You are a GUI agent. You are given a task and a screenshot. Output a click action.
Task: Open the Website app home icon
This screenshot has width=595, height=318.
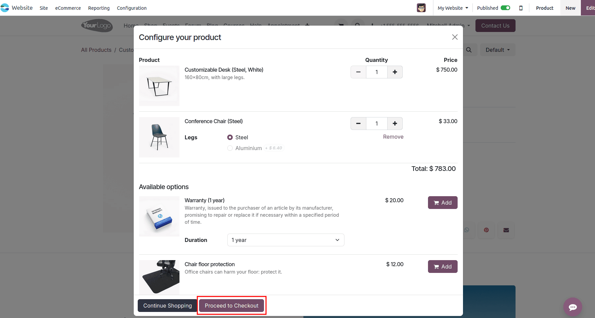point(5,7)
